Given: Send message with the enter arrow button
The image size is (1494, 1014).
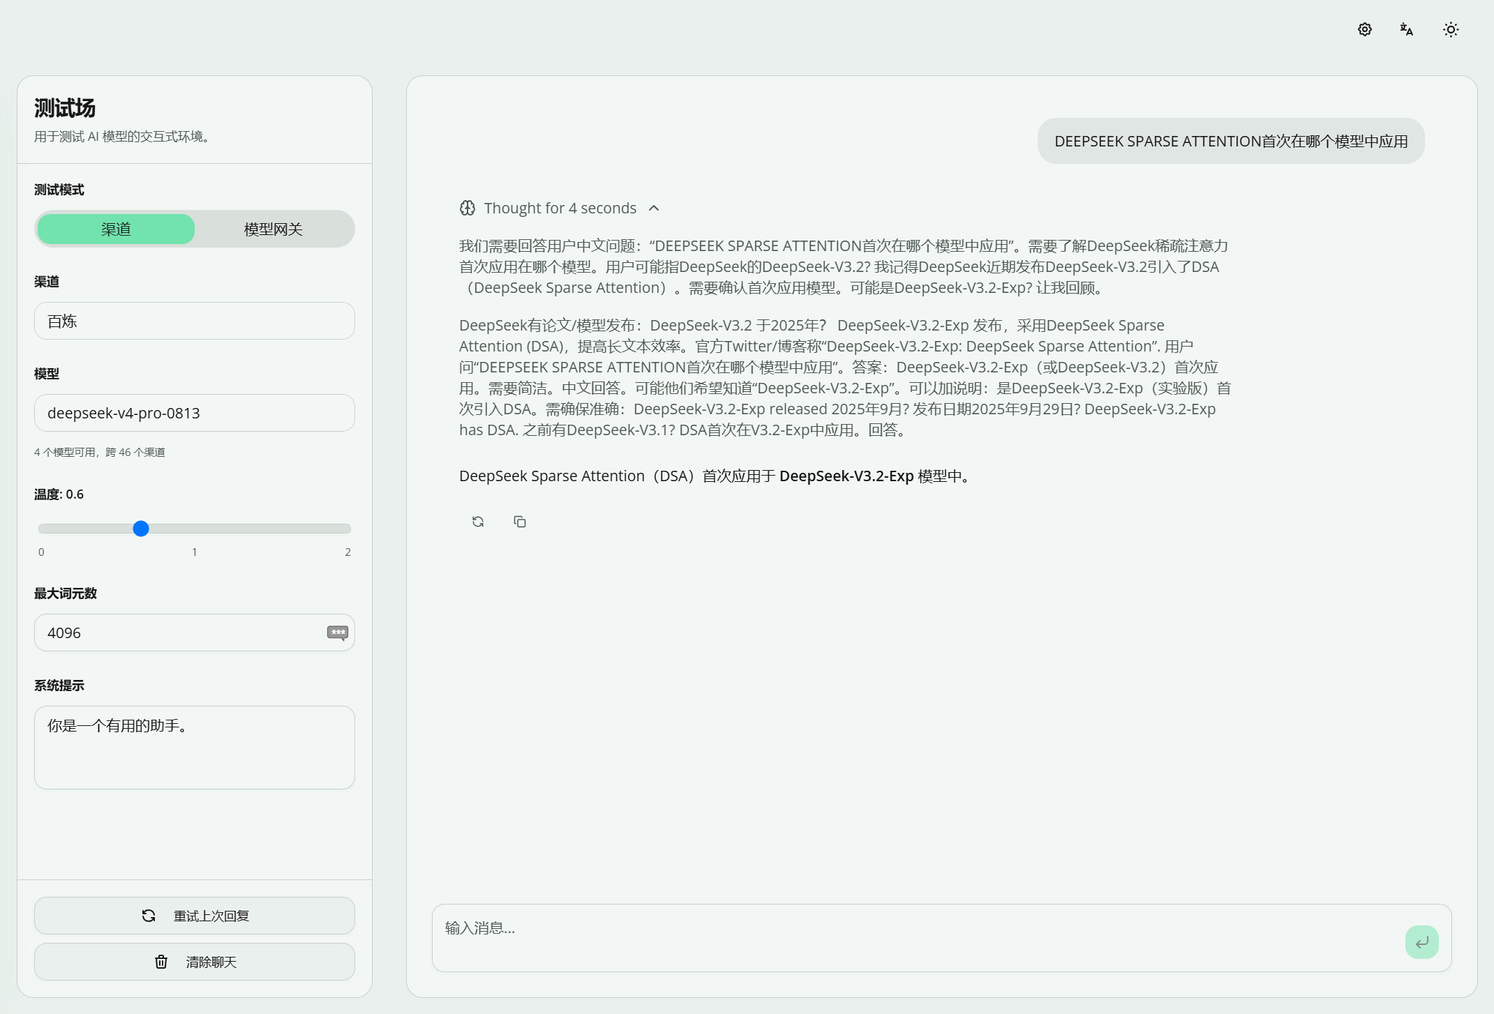Looking at the screenshot, I should (1422, 942).
